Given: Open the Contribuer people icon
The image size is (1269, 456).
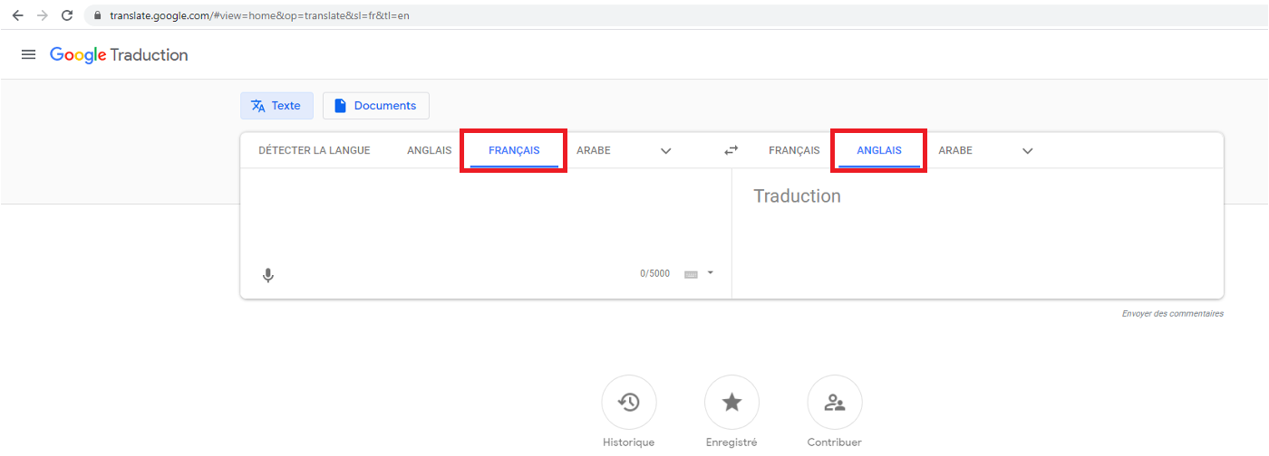Looking at the screenshot, I should tap(834, 403).
